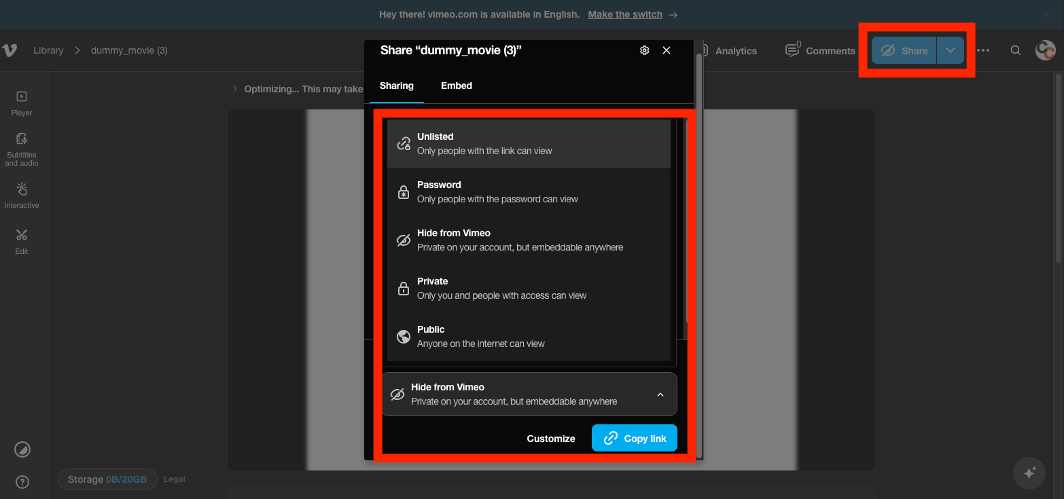Click the Make the switch link
1064x499 pixels.
tap(625, 14)
